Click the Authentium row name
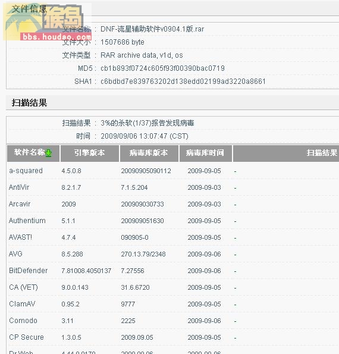Viewport: 339px width, 354px height. [x=27, y=221]
